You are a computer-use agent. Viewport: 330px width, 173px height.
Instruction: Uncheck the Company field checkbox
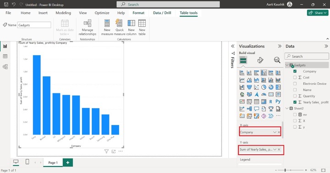pyautogui.click(x=295, y=71)
